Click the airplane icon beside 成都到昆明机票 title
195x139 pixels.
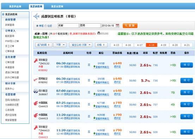click(x=36, y=16)
